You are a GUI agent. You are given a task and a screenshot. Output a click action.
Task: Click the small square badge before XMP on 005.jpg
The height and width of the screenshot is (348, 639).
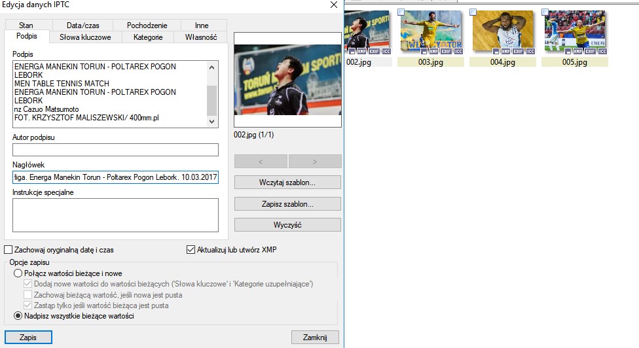tap(568, 51)
